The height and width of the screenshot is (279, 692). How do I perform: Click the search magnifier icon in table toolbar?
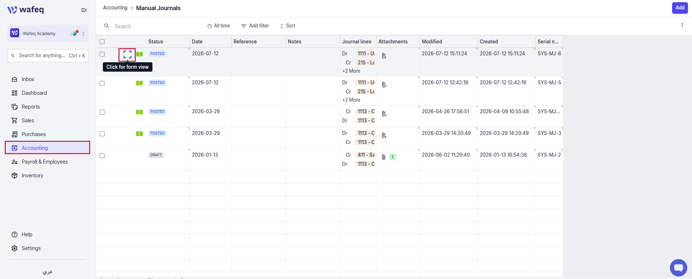tap(107, 26)
